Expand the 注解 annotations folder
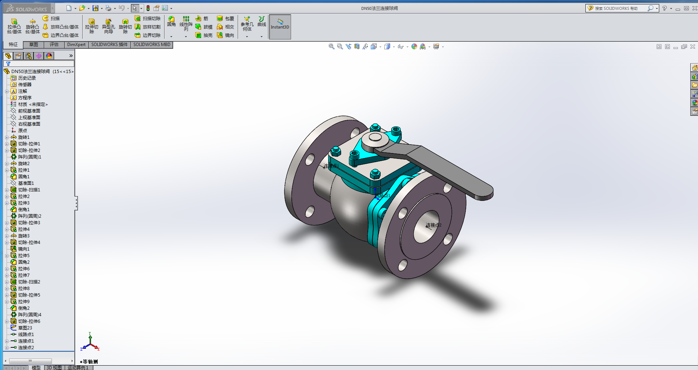Image resolution: width=698 pixels, height=370 pixels. click(7, 91)
